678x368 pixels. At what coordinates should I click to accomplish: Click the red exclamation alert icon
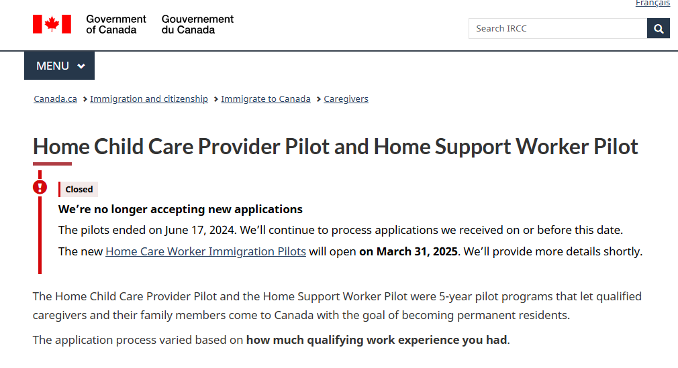coord(40,187)
